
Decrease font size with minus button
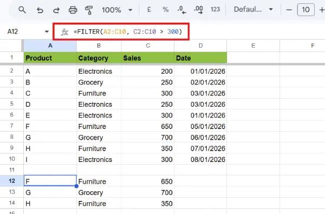pyautogui.click(x=289, y=10)
